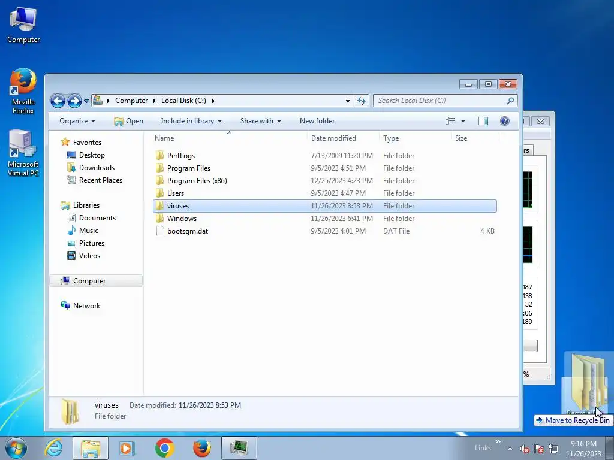Go forward in Explorer navigation
Image resolution: width=614 pixels, height=460 pixels.
tap(74, 101)
